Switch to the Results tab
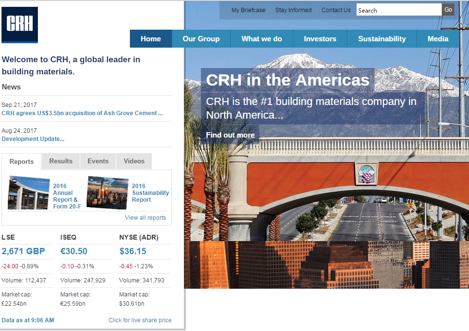This screenshot has height=331, width=469. 61,161
